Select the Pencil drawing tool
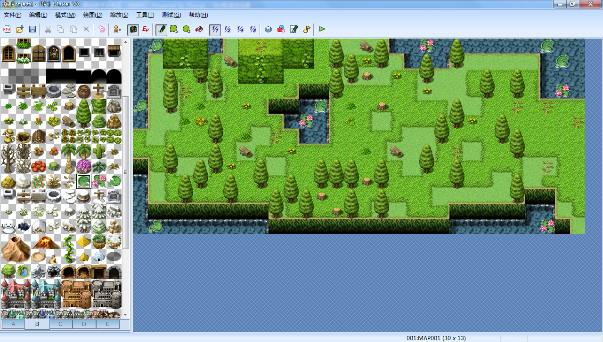Viewport: 603px width, 342px height. point(161,29)
